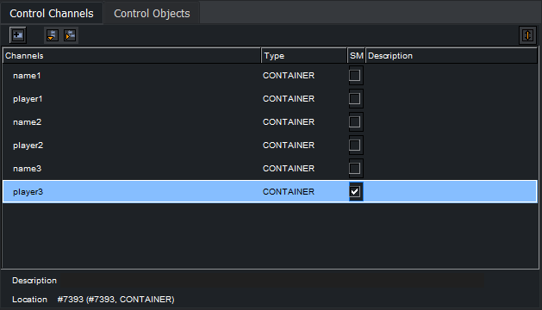Enable SM checkbox for name1

(355, 75)
